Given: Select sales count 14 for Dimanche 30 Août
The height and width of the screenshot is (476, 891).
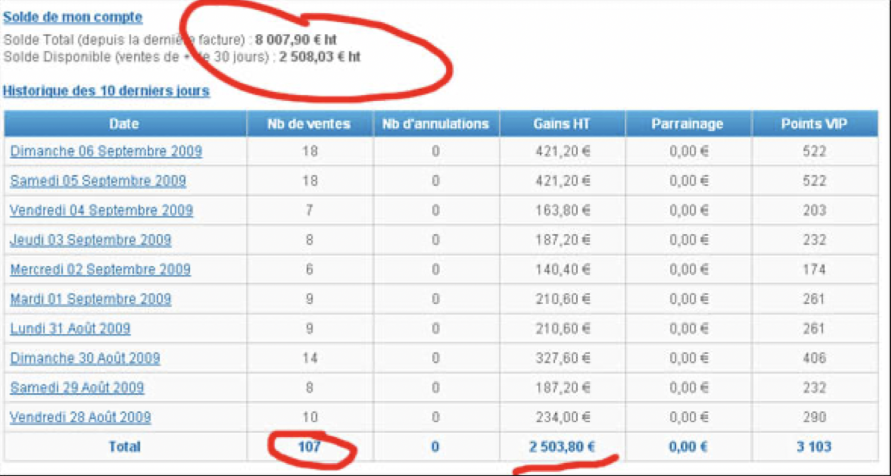Looking at the screenshot, I should click(310, 358).
